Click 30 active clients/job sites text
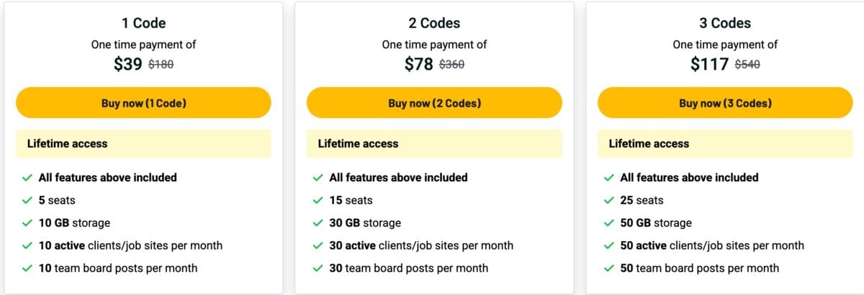Viewport: 864px width, 295px height. point(421,245)
